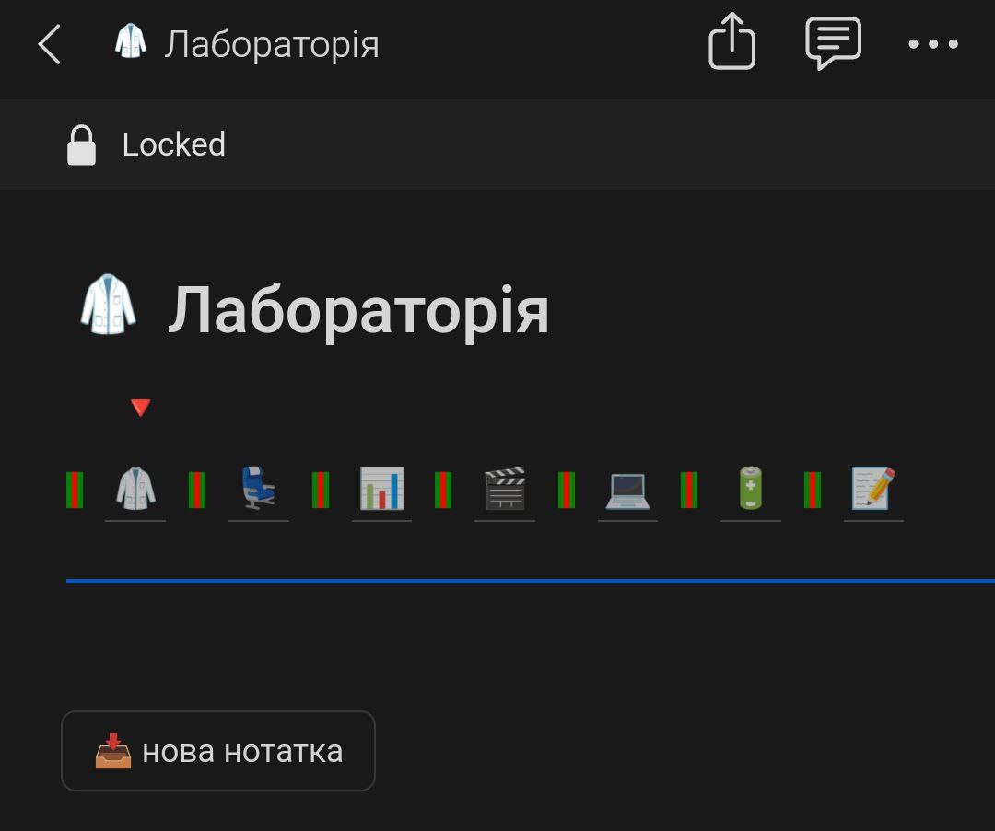Screen dimensions: 995x831
Task: Open the green battery emoji link
Action: point(751,488)
